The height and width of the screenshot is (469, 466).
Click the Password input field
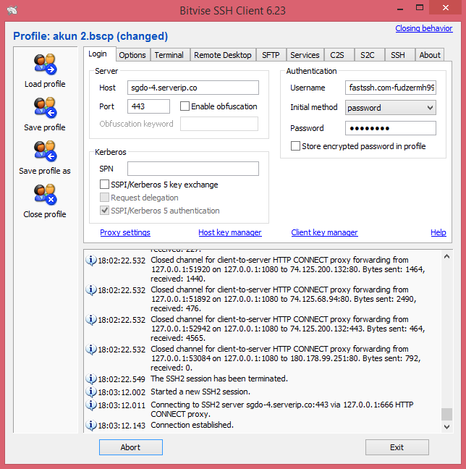pyautogui.click(x=390, y=128)
